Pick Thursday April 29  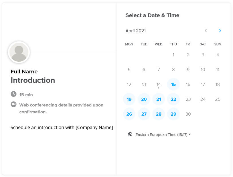(x=173, y=114)
